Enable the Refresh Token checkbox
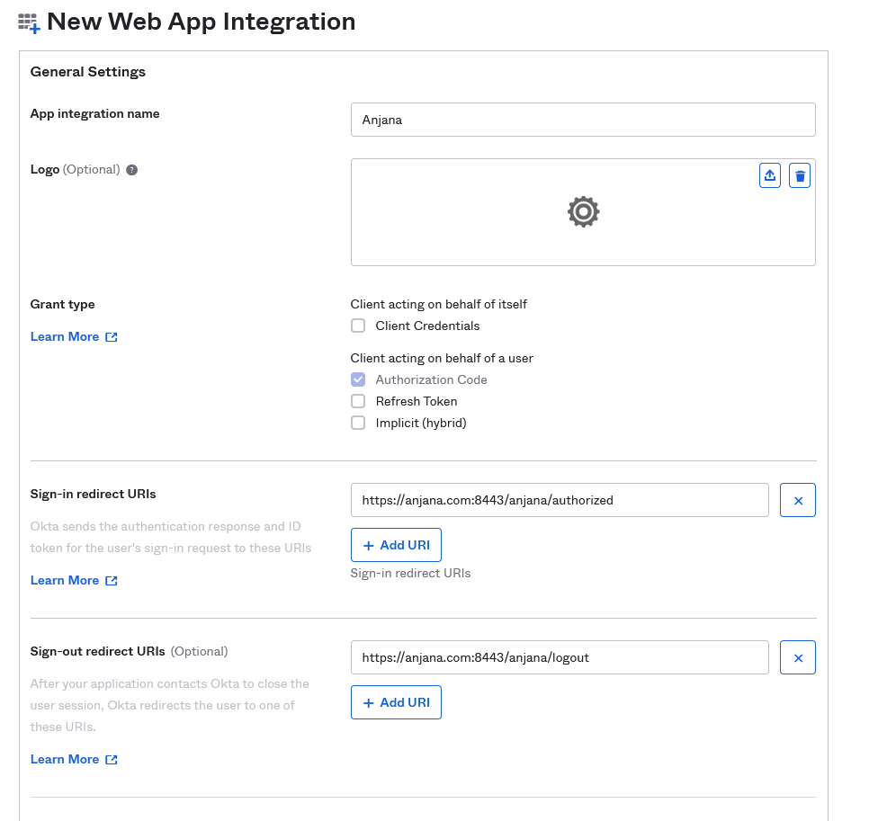This screenshot has height=821, width=878. (358, 401)
